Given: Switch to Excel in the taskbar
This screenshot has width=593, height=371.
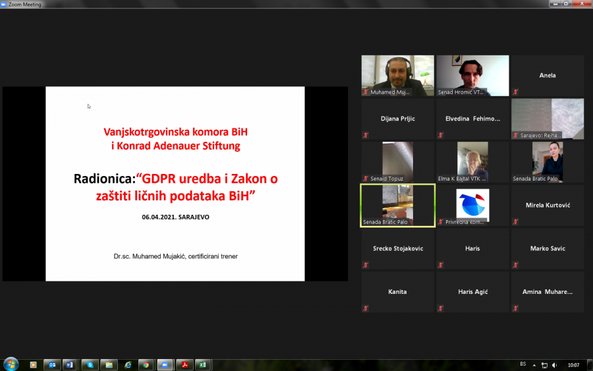Looking at the screenshot, I should pyautogui.click(x=203, y=365).
